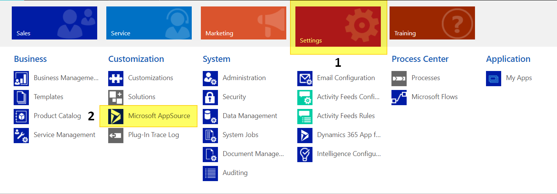Viewport: 557px width, 194px height.
Task: Click the Application section heading
Action: point(508,59)
